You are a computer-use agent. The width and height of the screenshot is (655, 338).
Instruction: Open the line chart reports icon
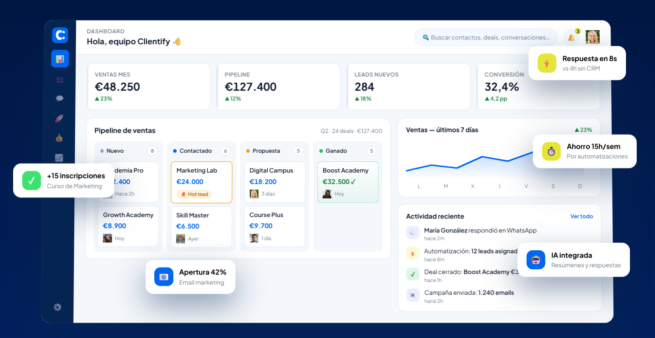(x=59, y=158)
